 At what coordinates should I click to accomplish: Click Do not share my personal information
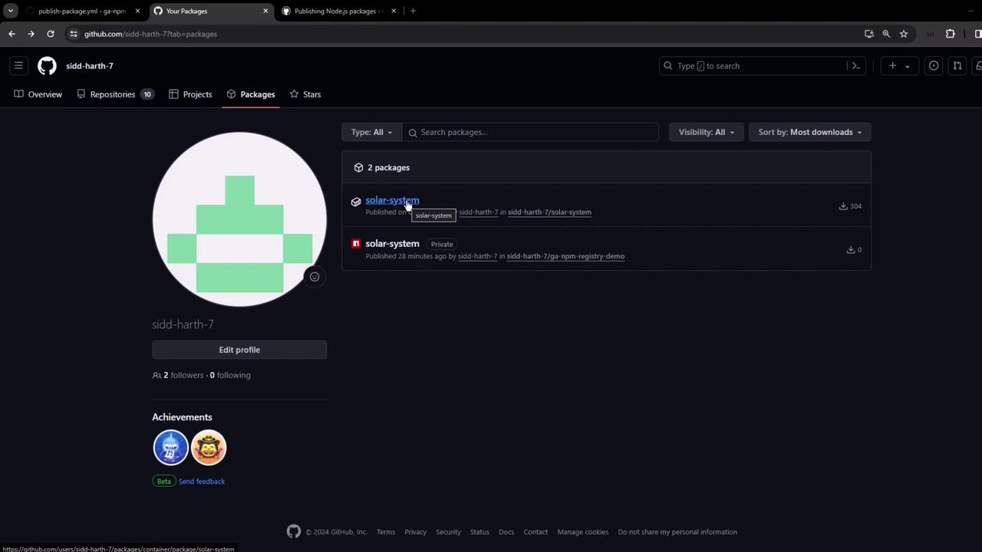677,532
